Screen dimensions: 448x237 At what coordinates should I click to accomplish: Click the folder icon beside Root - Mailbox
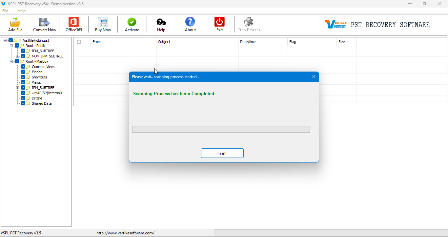pos(22,61)
